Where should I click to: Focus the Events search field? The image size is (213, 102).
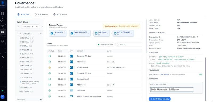[x=129, y=44]
